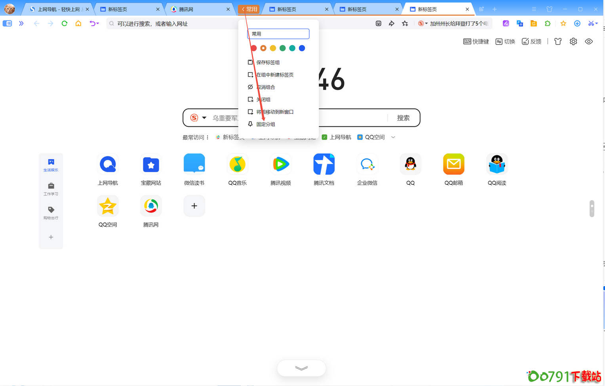Launch the 腾讯文档 shortcut icon
This screenshot has width=605, height=386.
[x=324, y=164]
